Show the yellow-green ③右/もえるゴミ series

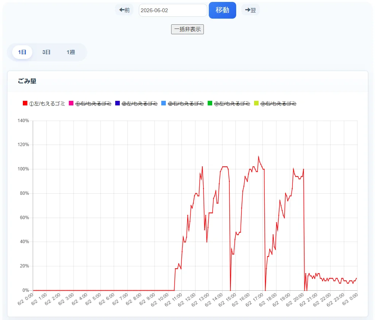[x=256, y=103]
